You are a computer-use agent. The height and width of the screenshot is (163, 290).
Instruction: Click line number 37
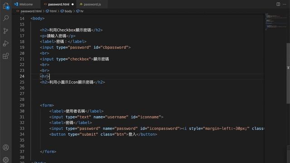coord(22,152)
